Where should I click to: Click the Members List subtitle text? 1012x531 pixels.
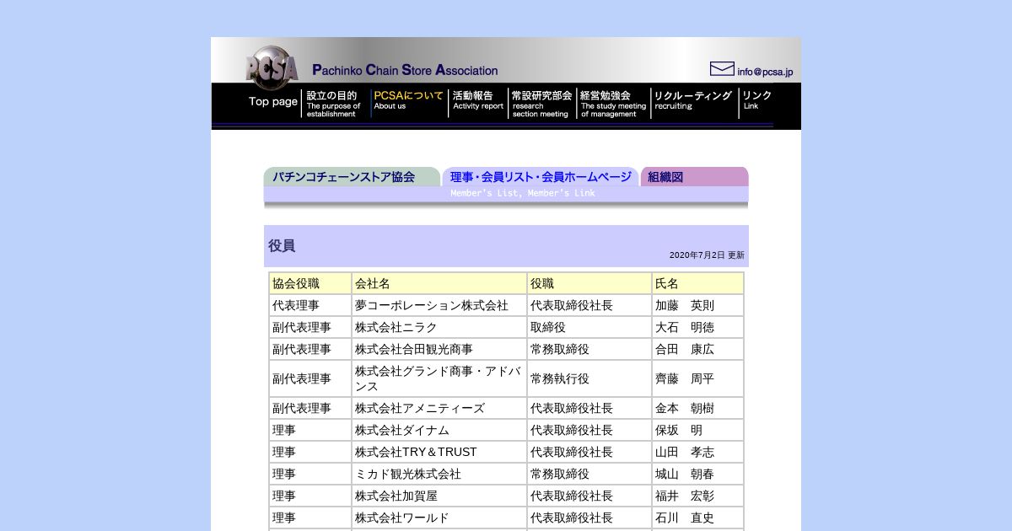tap(523, 193)
